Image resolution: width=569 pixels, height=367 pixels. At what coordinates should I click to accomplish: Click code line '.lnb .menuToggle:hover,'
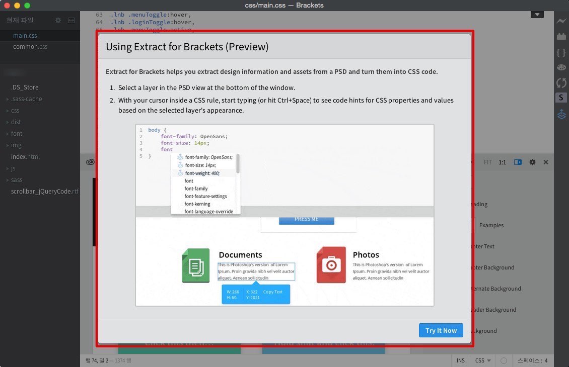[151, 15]
